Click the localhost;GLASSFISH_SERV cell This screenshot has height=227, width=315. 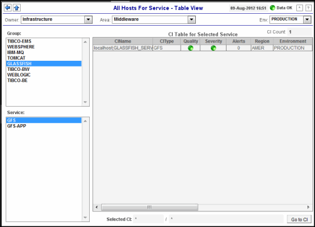(123, 48)
